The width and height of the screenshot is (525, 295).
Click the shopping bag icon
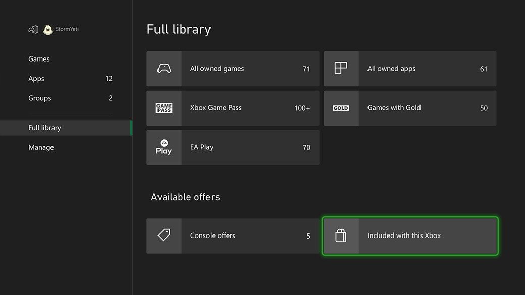341,235
